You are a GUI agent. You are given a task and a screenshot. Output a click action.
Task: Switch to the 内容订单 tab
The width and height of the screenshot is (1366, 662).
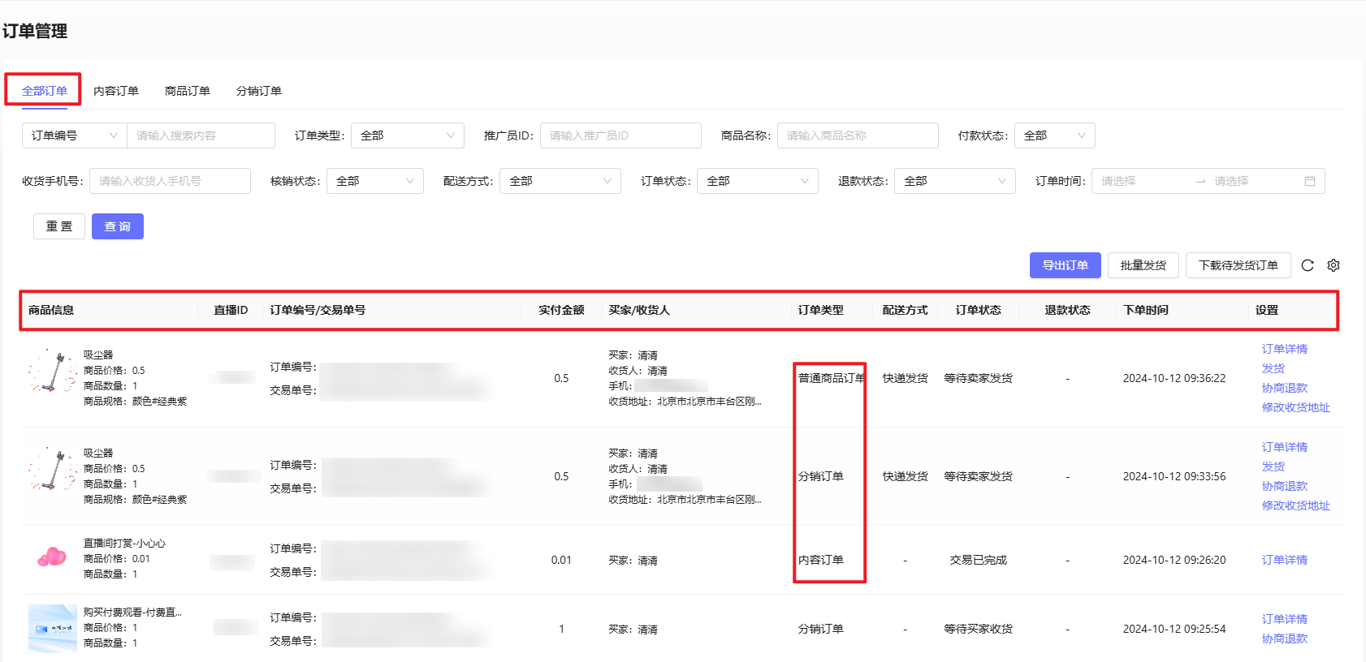(x=116, y=91)
